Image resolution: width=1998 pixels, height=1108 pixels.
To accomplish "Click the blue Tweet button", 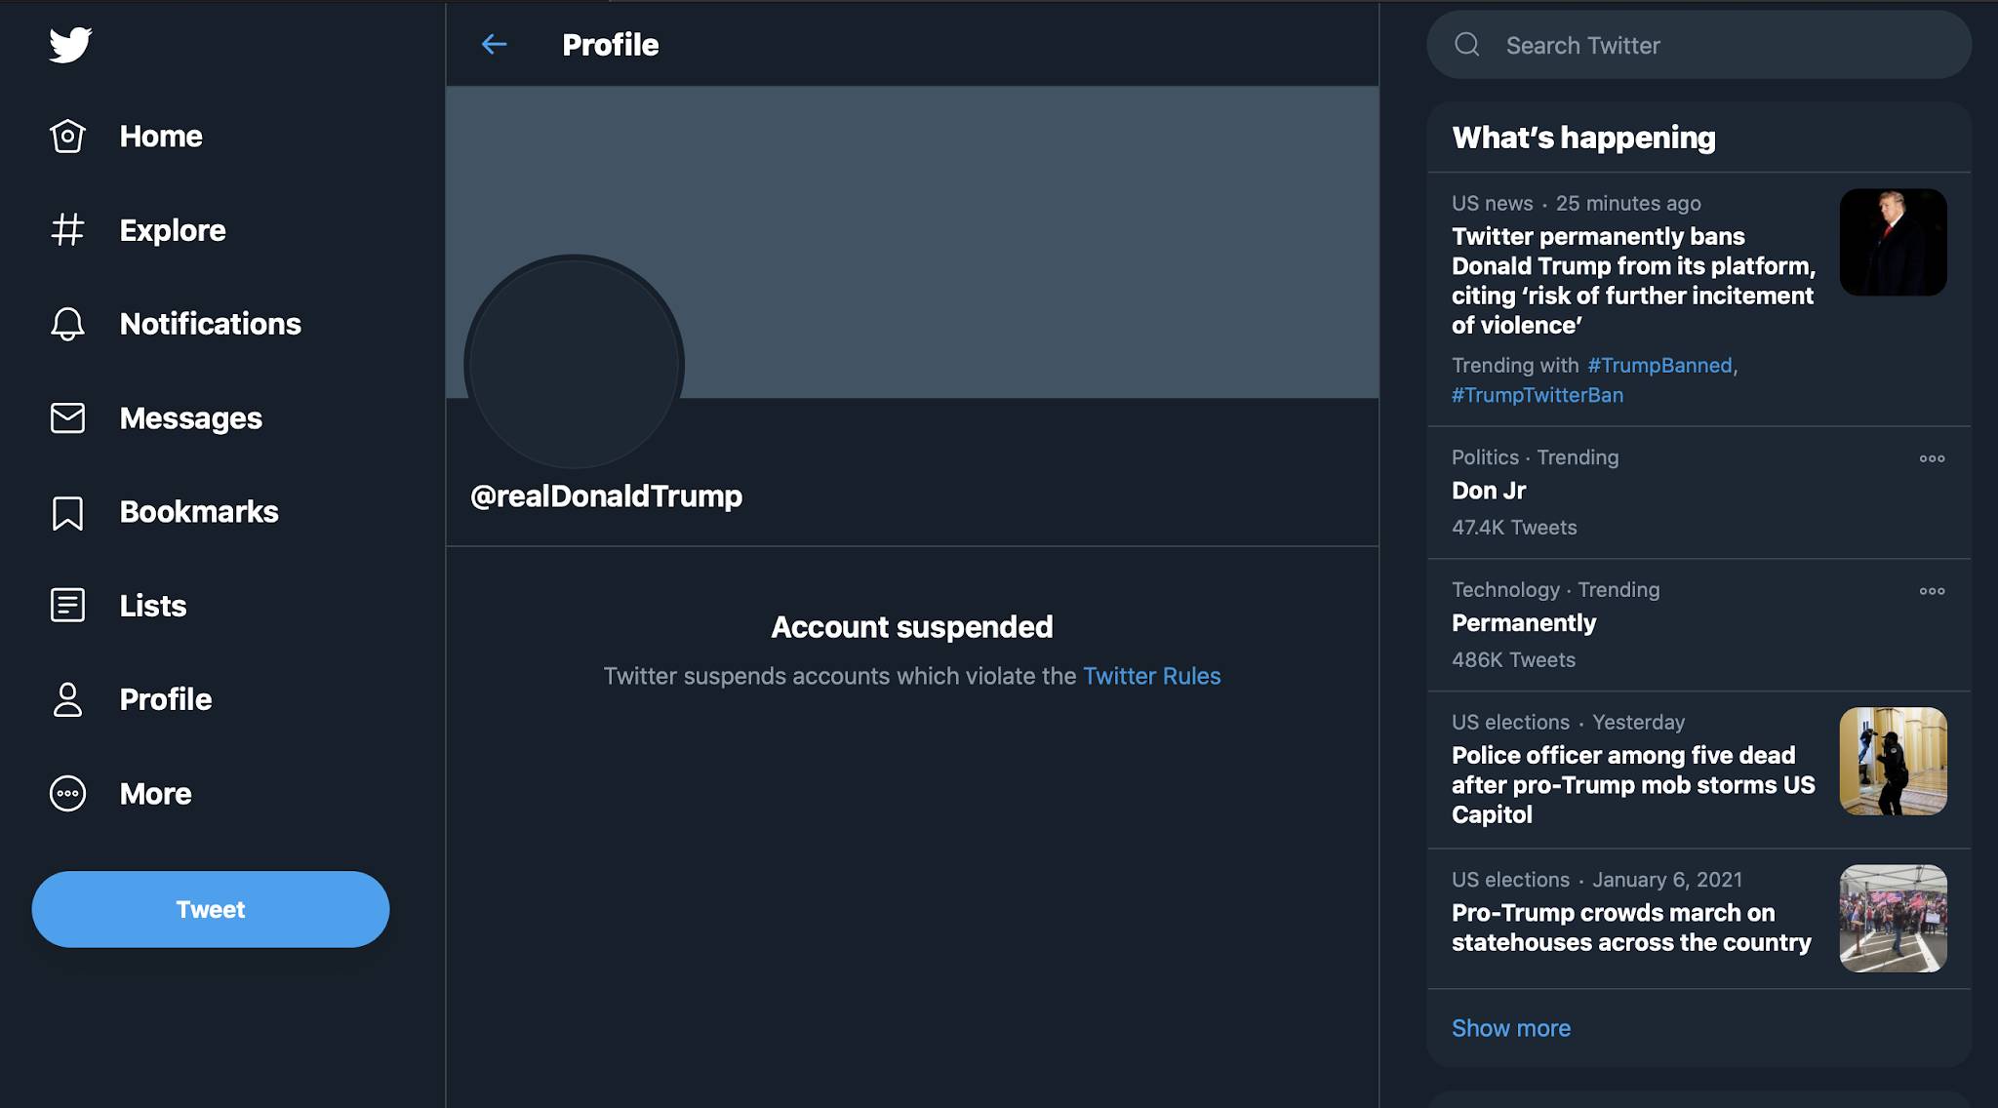I will pos(211,909).
